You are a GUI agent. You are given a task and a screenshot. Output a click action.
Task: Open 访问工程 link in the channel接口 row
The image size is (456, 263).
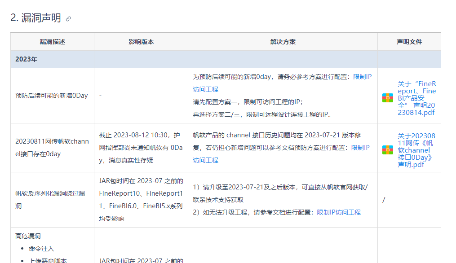click(206, 160)
